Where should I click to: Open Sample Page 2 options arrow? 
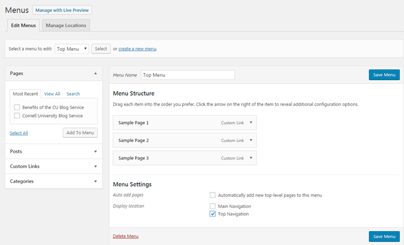point(251,140)
